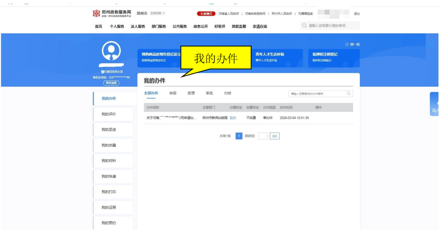Open the 法人 floating side widget
This screenshot has height=232, width=440.
click(434, 104)
